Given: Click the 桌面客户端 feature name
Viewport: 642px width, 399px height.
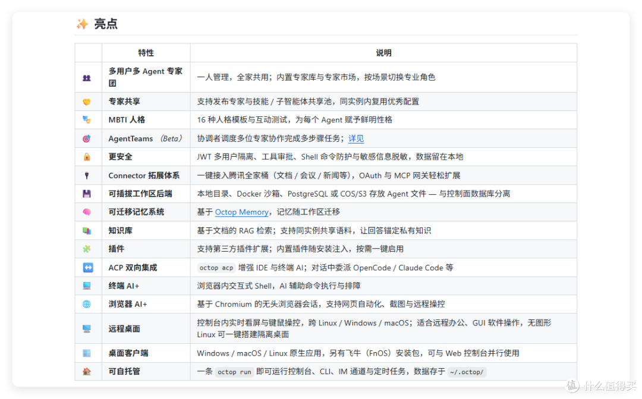Looking at the screenshot, I should [x=128, y=353].
